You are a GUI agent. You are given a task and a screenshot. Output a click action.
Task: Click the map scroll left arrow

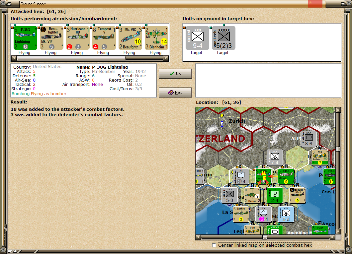(198, 237)
